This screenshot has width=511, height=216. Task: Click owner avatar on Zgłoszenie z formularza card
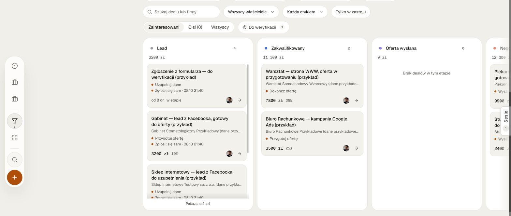coord(229,100)
